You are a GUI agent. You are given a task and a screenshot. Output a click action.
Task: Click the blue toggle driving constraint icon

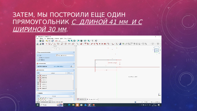(x=120, y=44)
